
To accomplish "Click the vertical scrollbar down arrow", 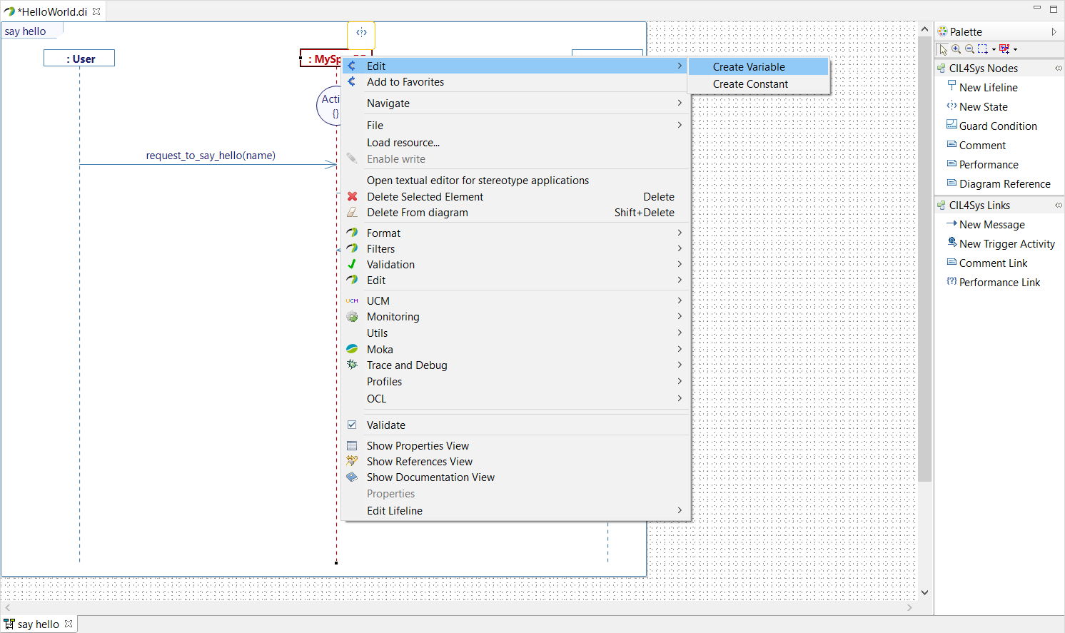I will (924, 592).
